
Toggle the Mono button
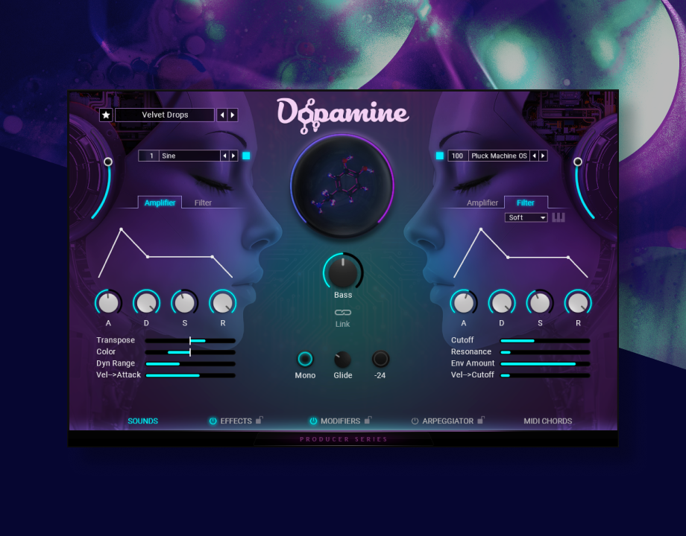305,360
